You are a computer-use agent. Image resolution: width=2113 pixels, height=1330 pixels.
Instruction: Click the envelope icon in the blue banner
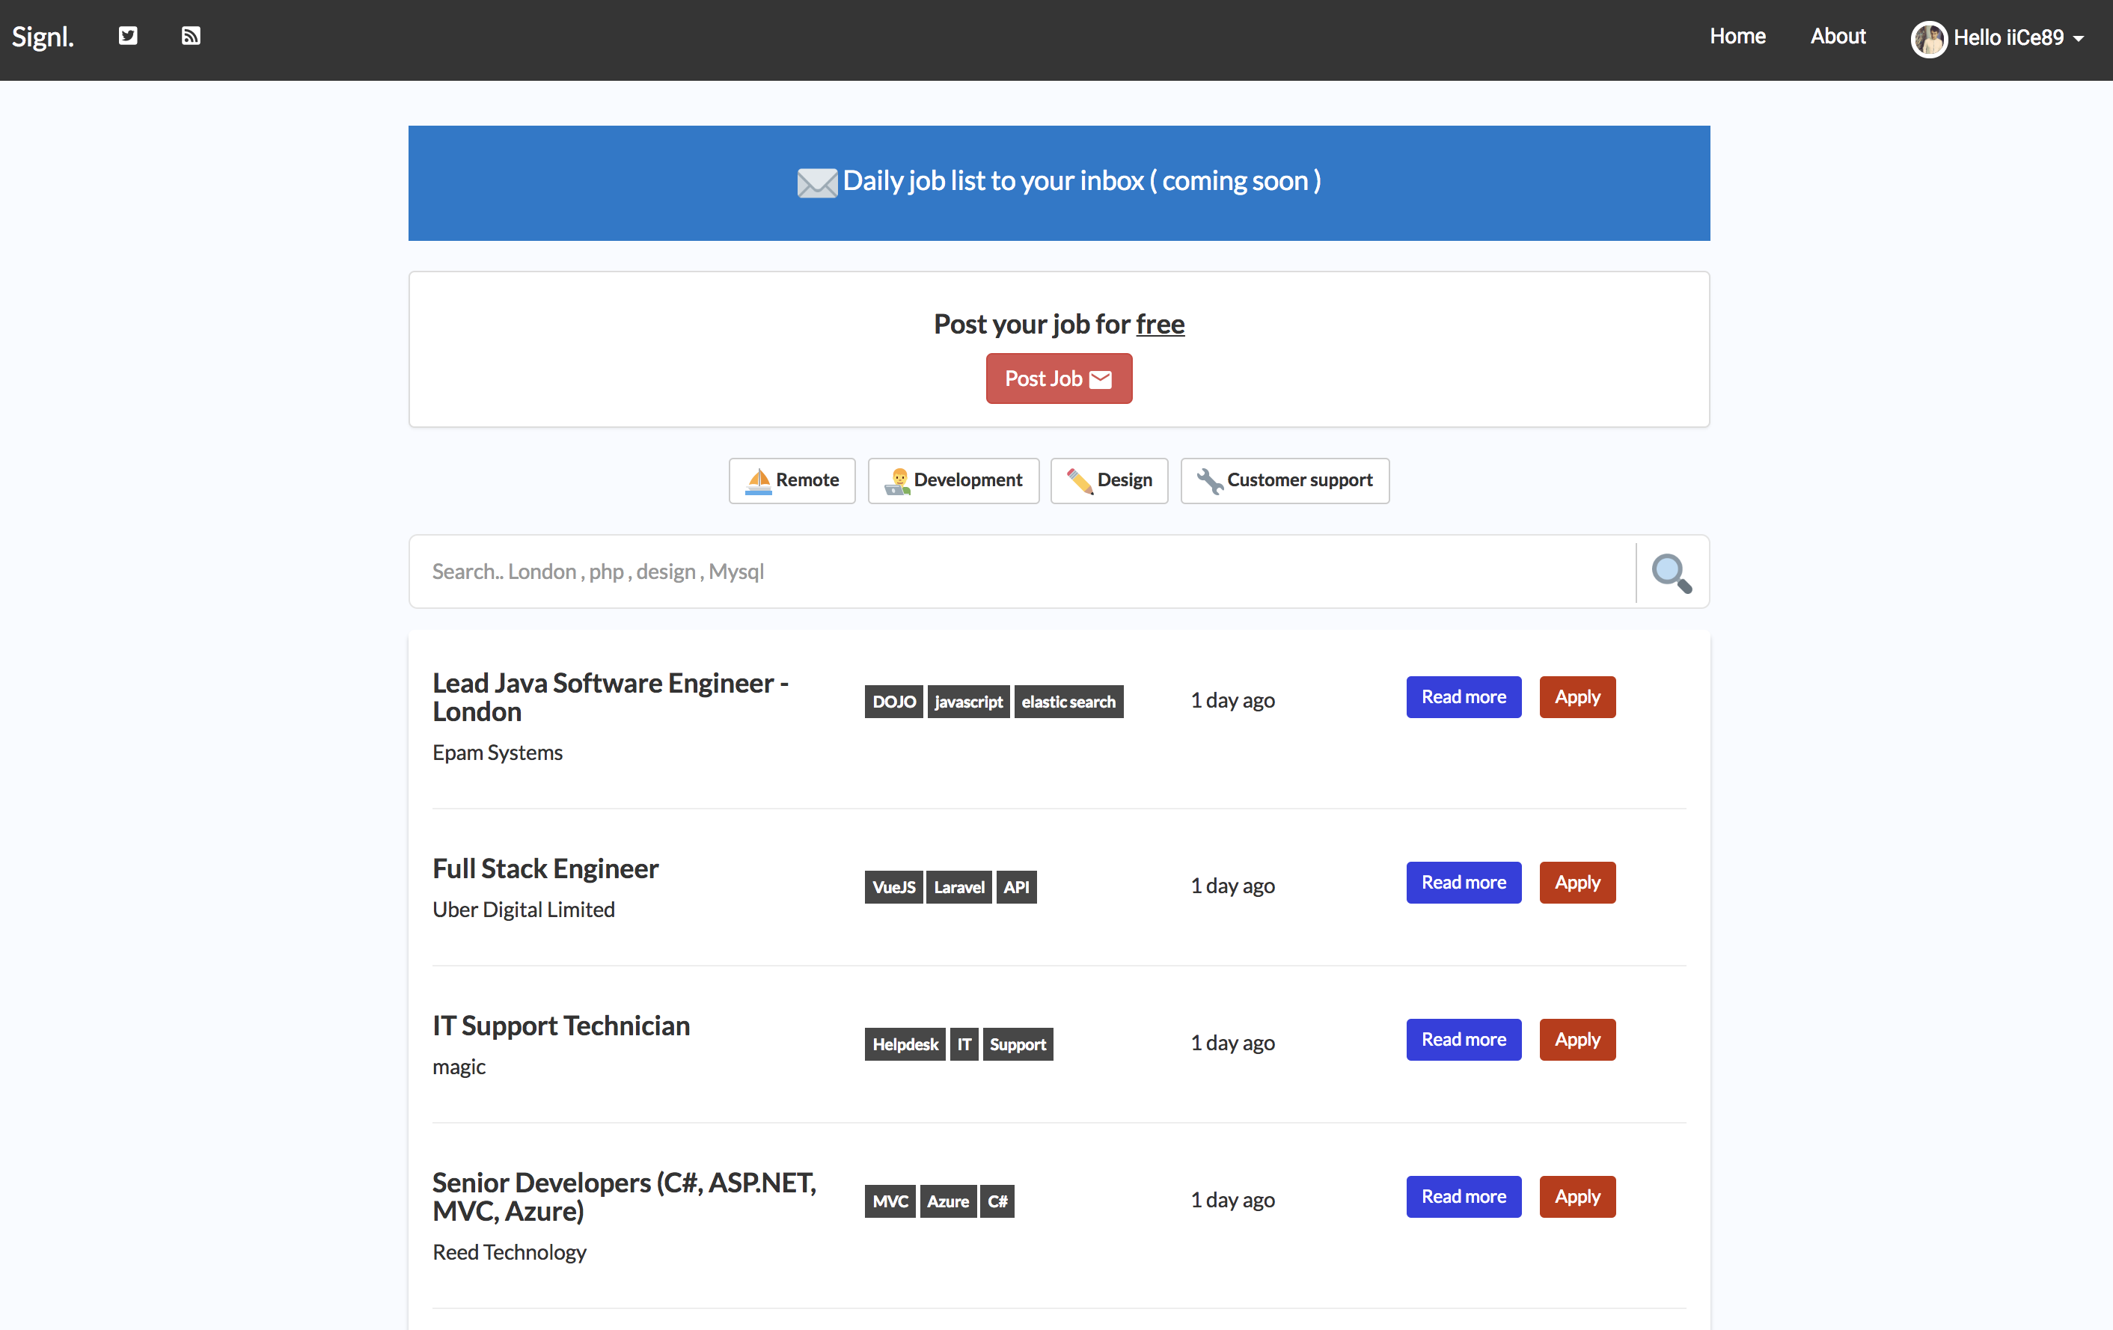[816, 183]
